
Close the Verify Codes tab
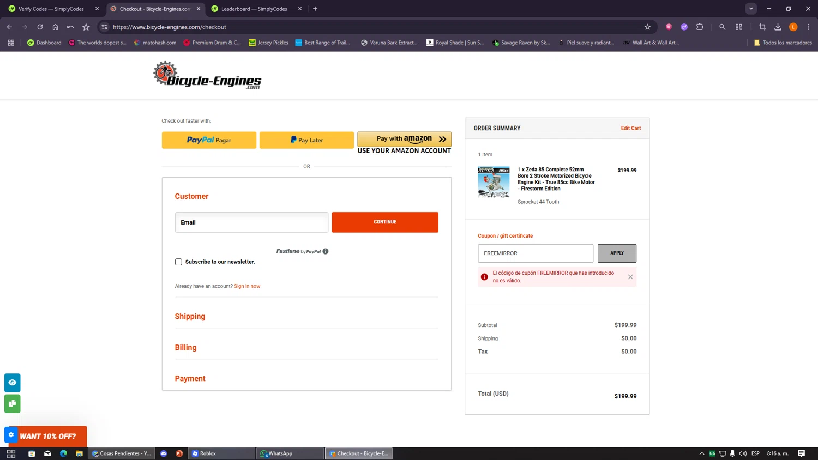(x=97, y=9)
